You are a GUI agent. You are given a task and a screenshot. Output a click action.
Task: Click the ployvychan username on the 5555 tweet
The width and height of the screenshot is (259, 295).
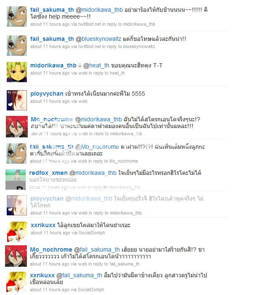click(47, 94)
